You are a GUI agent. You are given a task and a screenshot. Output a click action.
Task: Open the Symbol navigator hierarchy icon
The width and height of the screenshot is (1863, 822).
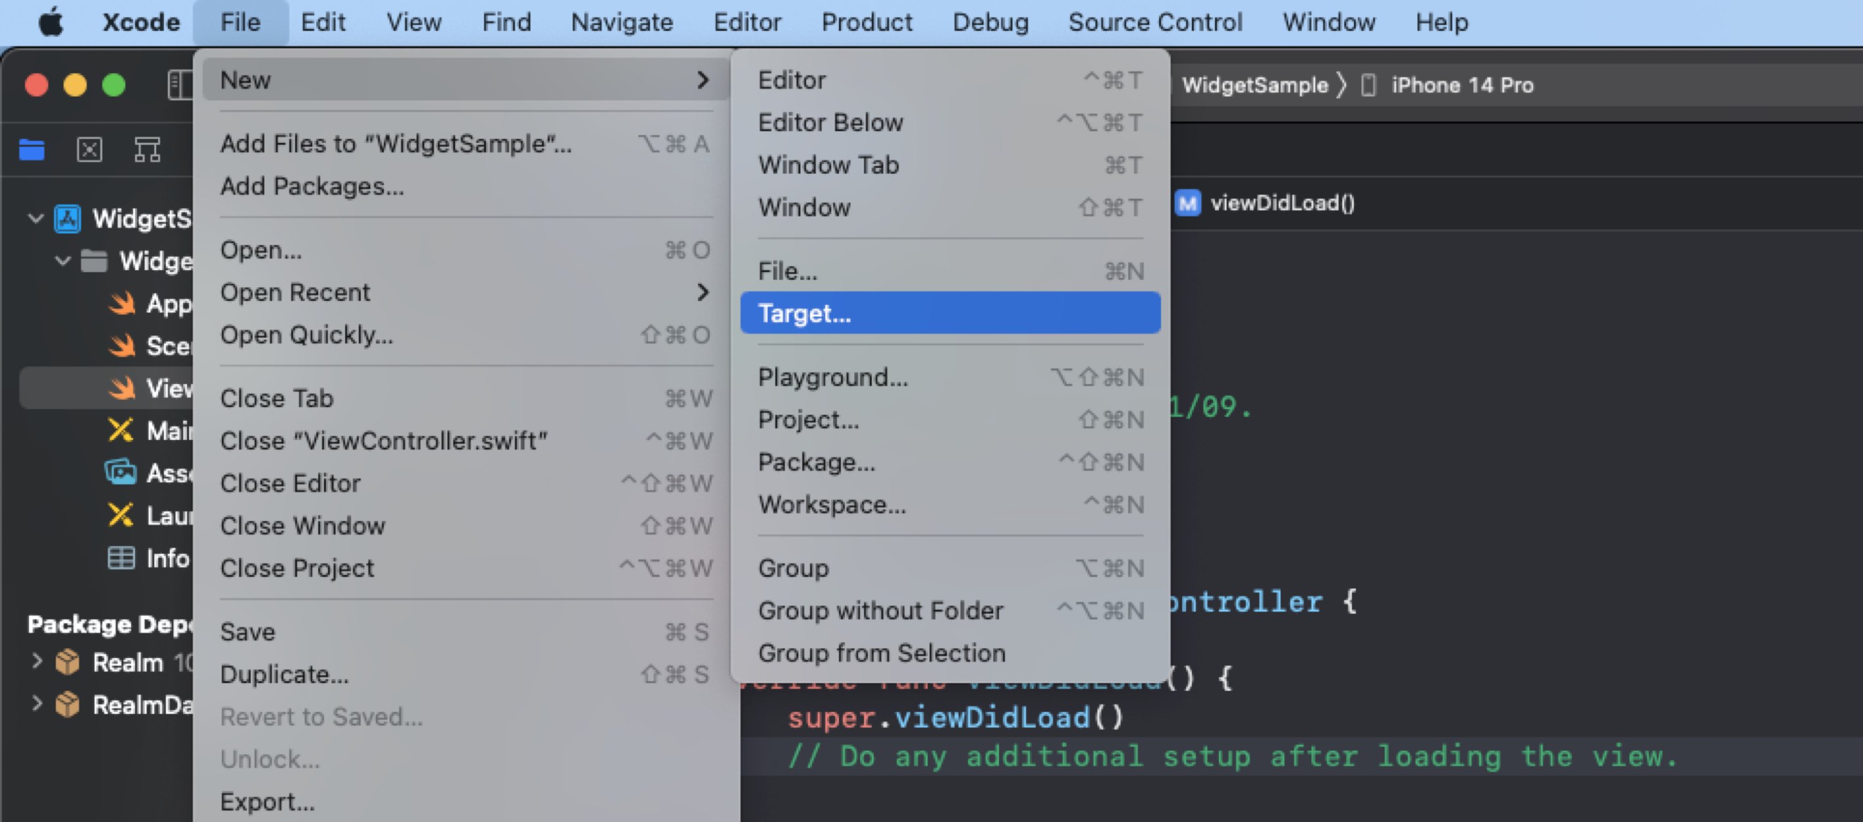coord(147,149)
